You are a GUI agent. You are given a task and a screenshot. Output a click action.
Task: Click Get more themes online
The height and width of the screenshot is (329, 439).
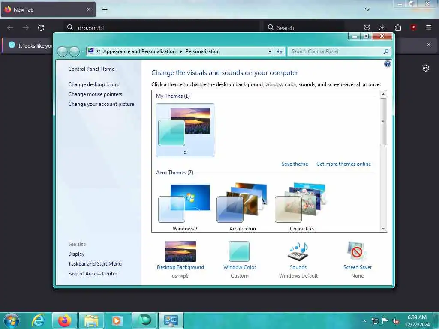click(x=343, y=164)
